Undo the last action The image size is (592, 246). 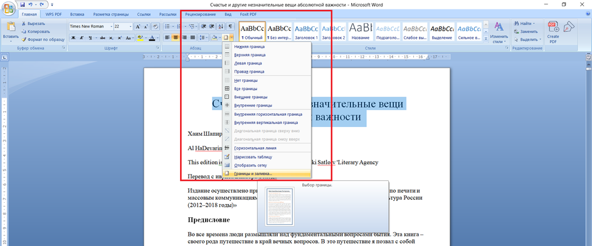pyautogui.click(x=31, y=4)
